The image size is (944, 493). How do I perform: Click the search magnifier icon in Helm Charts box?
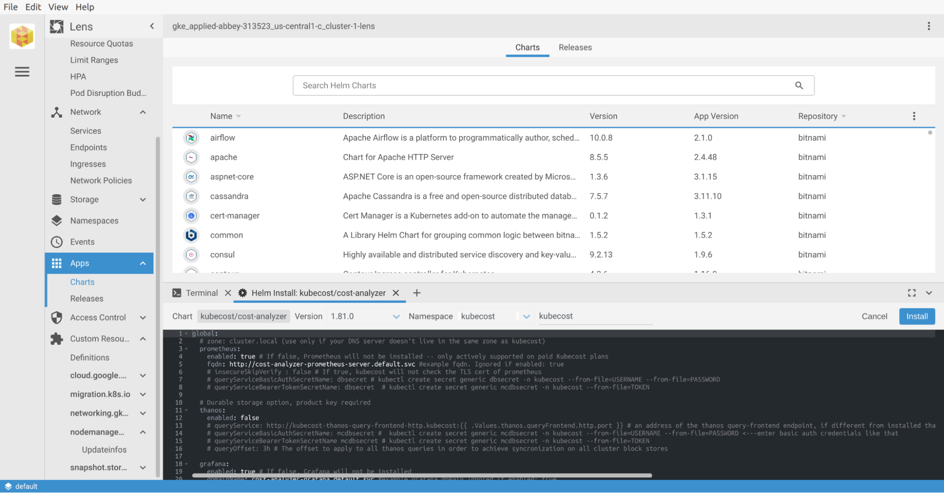click(799, 85)
